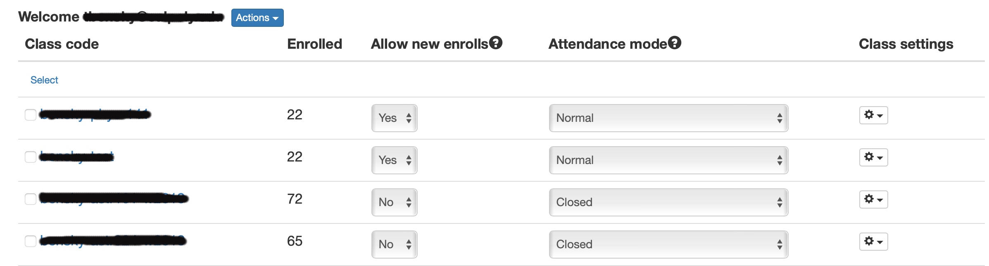Change first row's Yes enroll dropdown
The width and height of the screenshot is (989, 266).
click(x=394, y=118)
